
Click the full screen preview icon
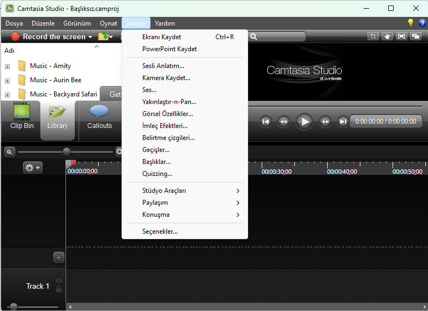pos(401,36)
